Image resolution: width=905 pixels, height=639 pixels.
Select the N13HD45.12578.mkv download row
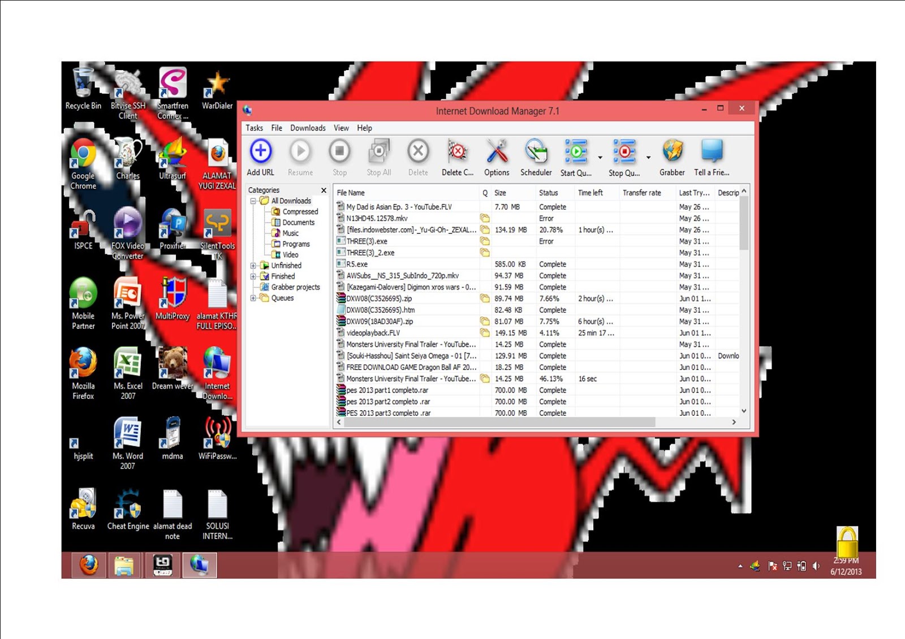pyautogui.click(x=537, y=218)
